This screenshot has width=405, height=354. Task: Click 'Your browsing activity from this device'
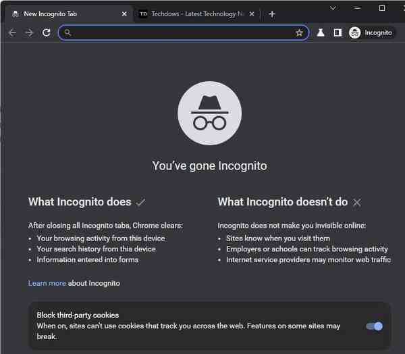point(101,238)
